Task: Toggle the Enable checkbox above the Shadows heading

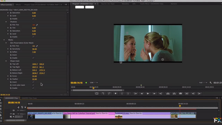Action: point(33,19)
